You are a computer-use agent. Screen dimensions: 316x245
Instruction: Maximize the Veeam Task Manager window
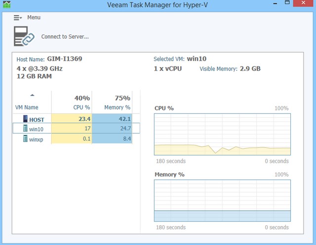(x=287, y=2)
